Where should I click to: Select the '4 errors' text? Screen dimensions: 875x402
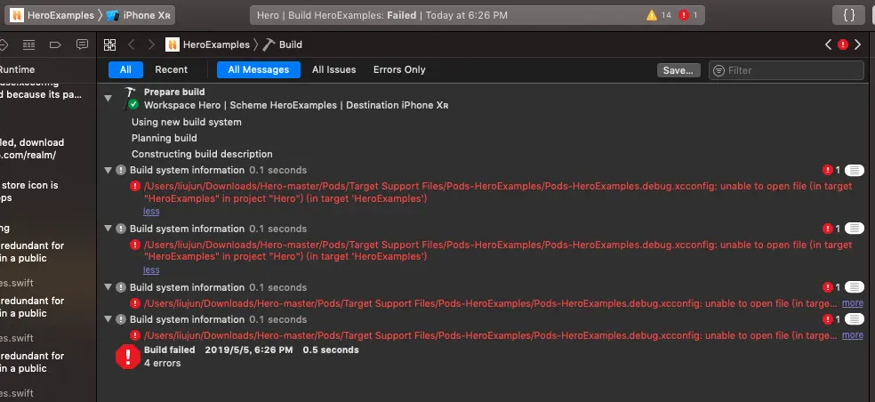tap(163, 363)
